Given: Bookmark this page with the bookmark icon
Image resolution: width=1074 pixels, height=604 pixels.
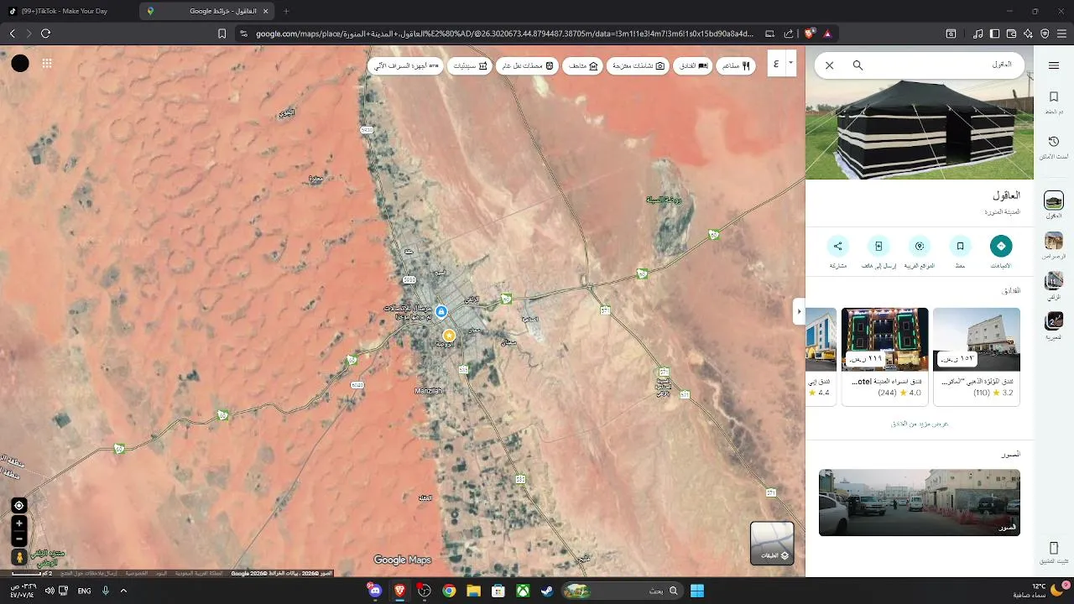Looking at the screenshot, I should 222,34.
